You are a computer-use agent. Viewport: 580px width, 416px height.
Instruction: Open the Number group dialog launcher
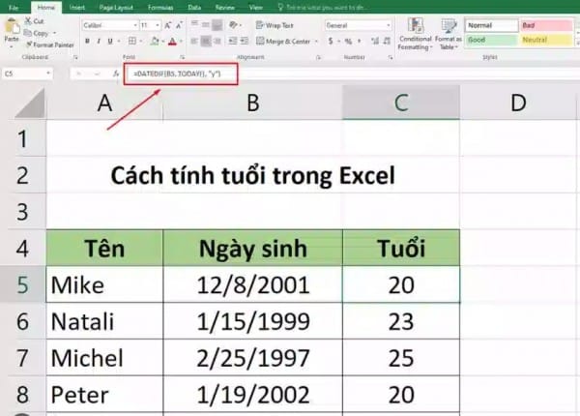click(391, 57)
